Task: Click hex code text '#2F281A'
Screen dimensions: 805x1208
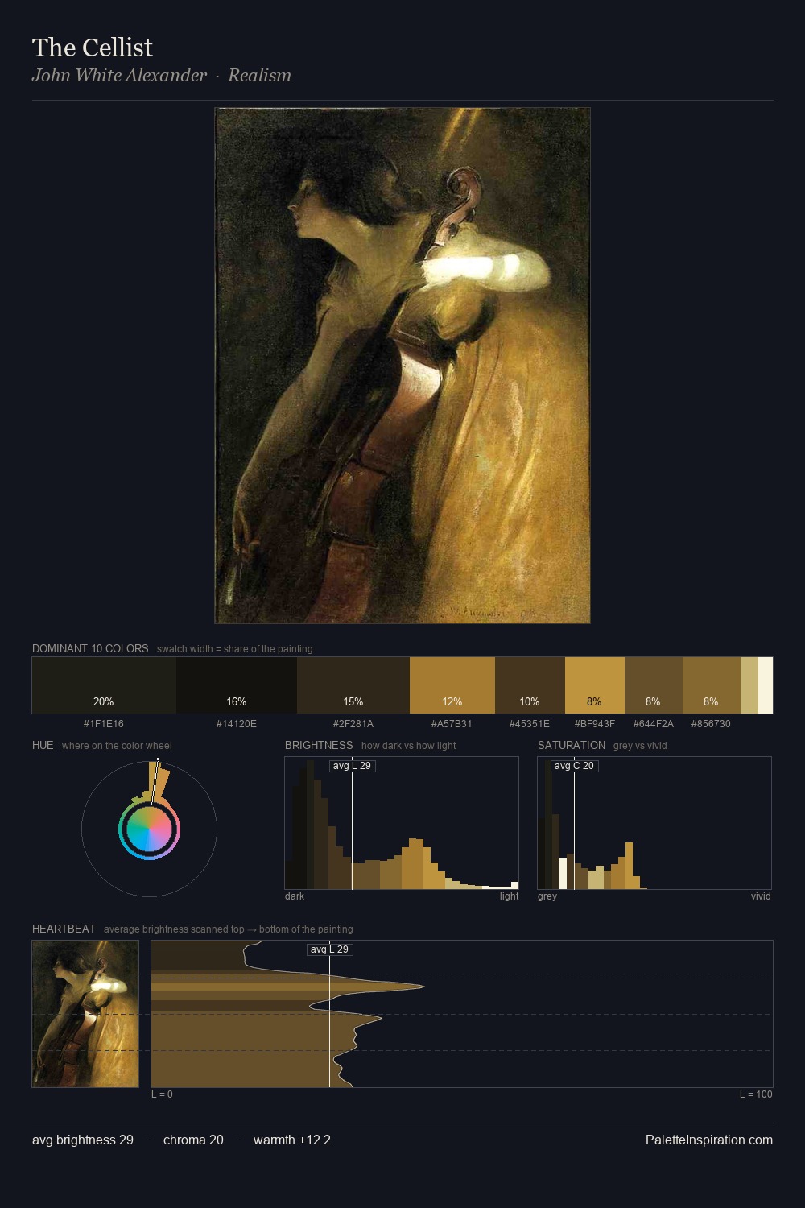Action: pyautogui.click(x=353, y=724)
